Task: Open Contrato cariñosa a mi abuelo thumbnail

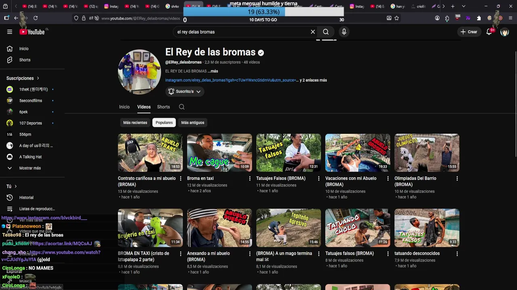Action: click(x=150, y=153)
